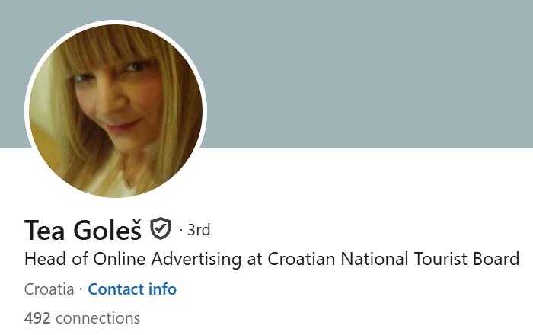Click the verification shield badge beside the name
This screenshot has height=335, width=533.
coord(161,228)
